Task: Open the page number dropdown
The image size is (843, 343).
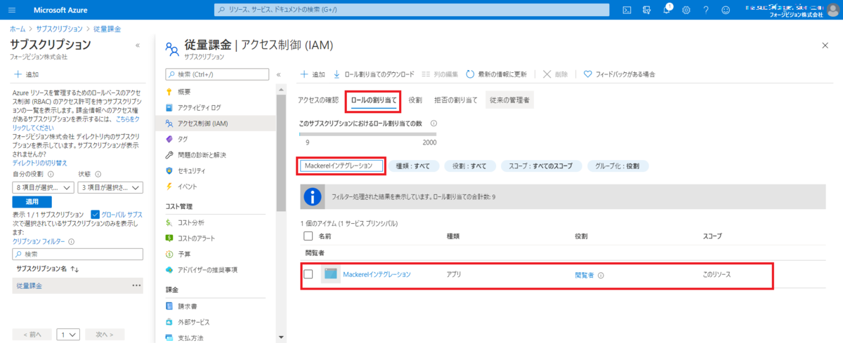Action: coord(69,335)
